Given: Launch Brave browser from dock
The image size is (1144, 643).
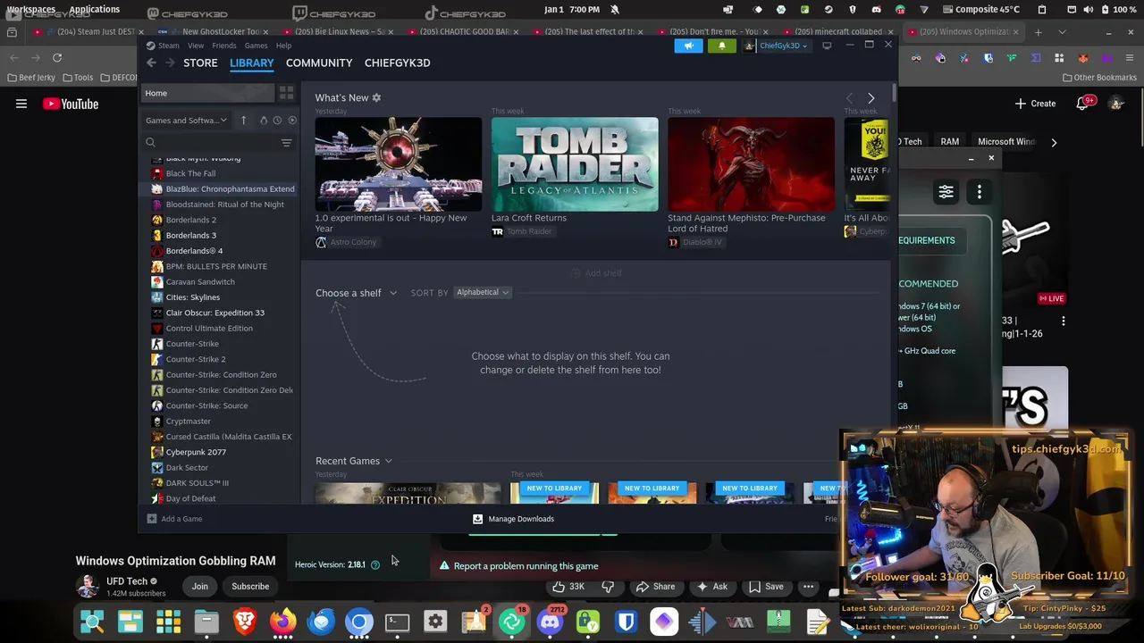Looking at the screenshot, I should coord(245,622).
